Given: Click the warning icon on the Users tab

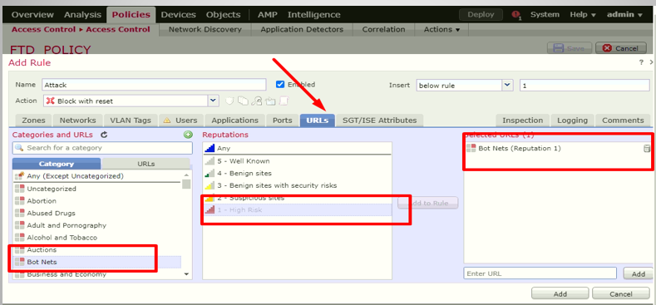Looking at the screenshot, I should pos(167,120).
